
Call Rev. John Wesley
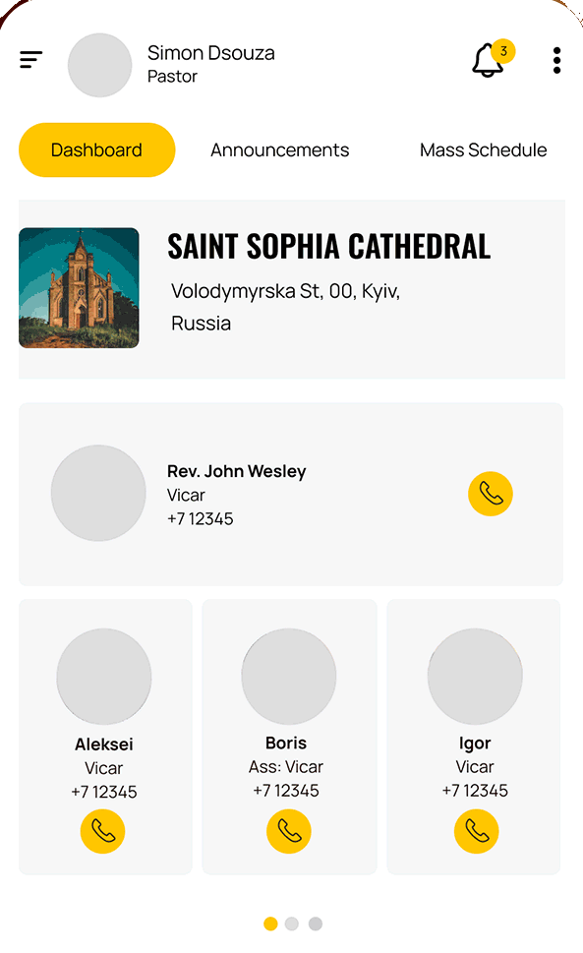coord(490,494)
